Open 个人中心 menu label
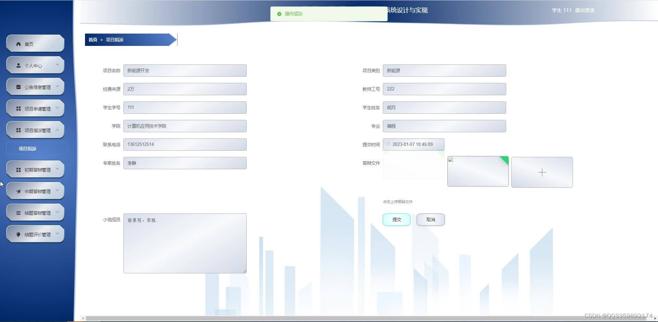 (33, 66)
